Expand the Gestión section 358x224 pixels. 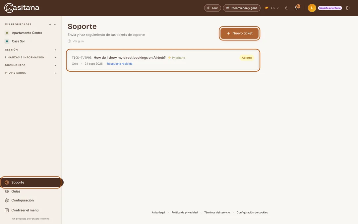(30, 50)
